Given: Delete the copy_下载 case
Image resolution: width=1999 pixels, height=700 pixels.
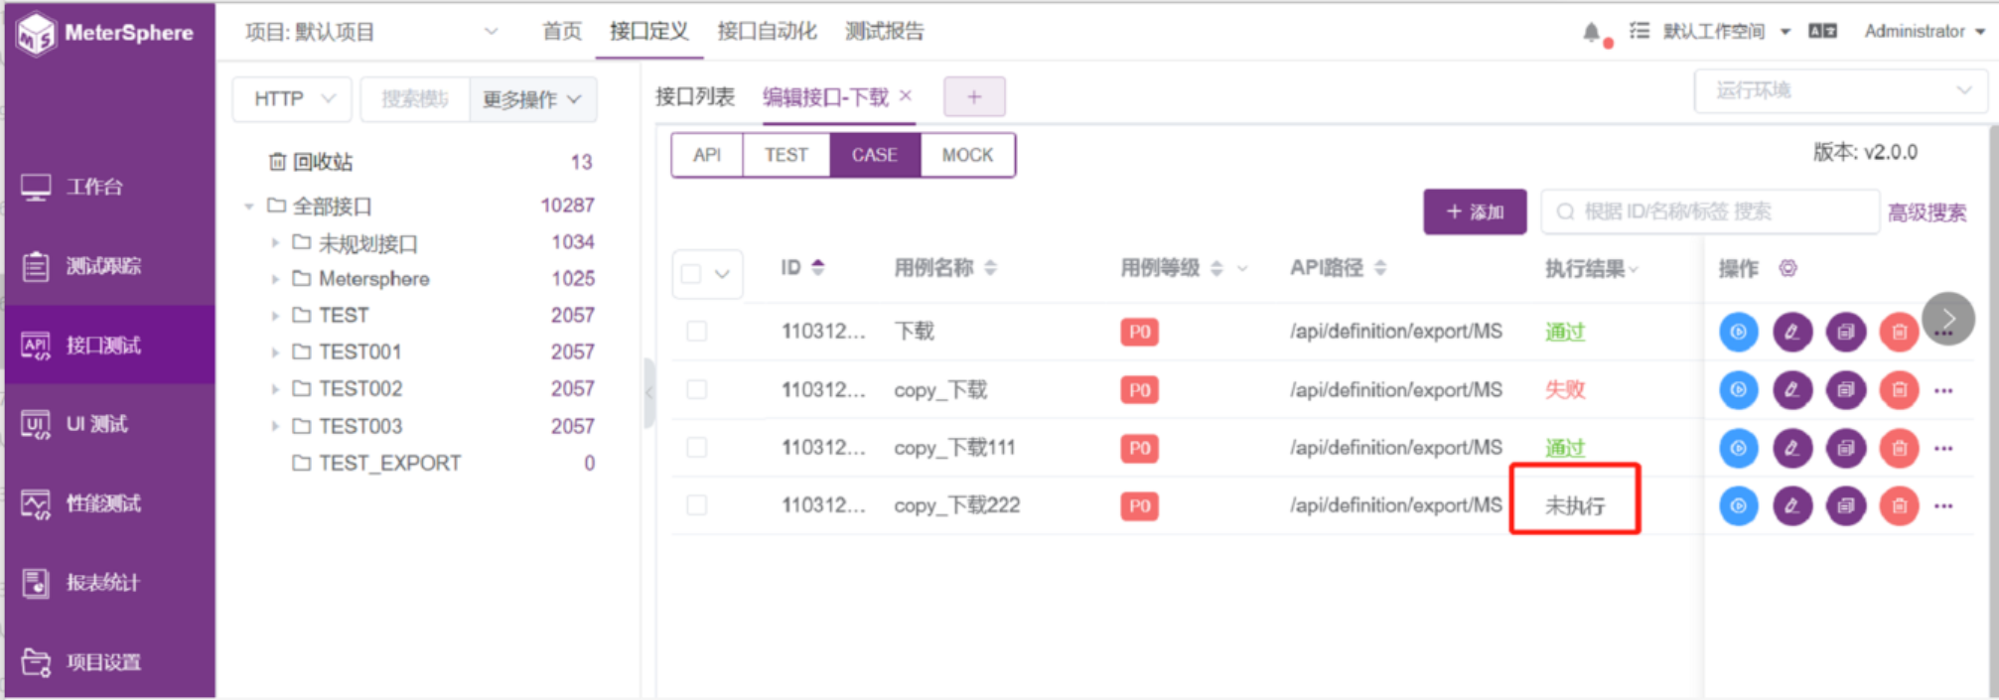Looking at the screenshot, I should (1899, 390).
